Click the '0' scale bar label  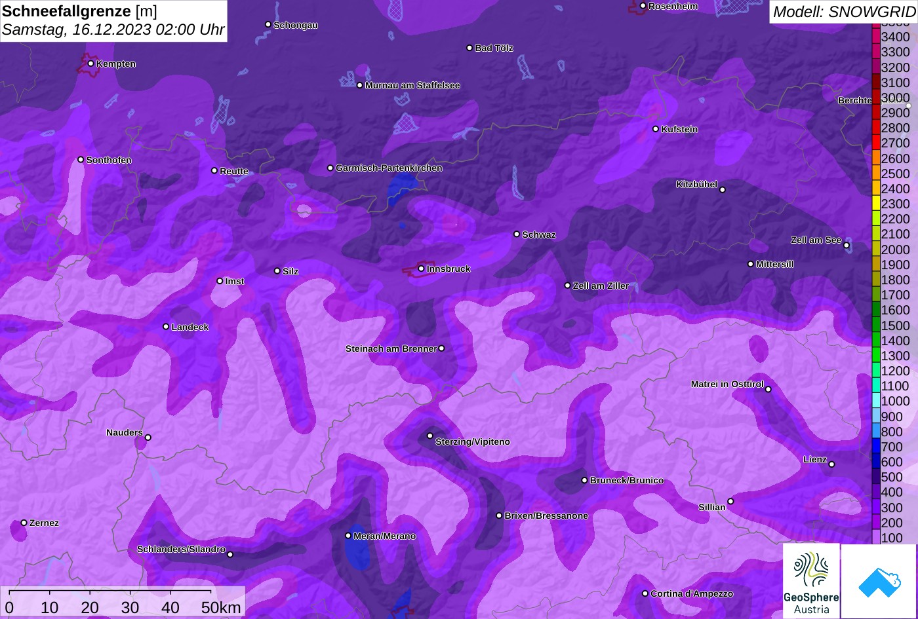(9, 607)
